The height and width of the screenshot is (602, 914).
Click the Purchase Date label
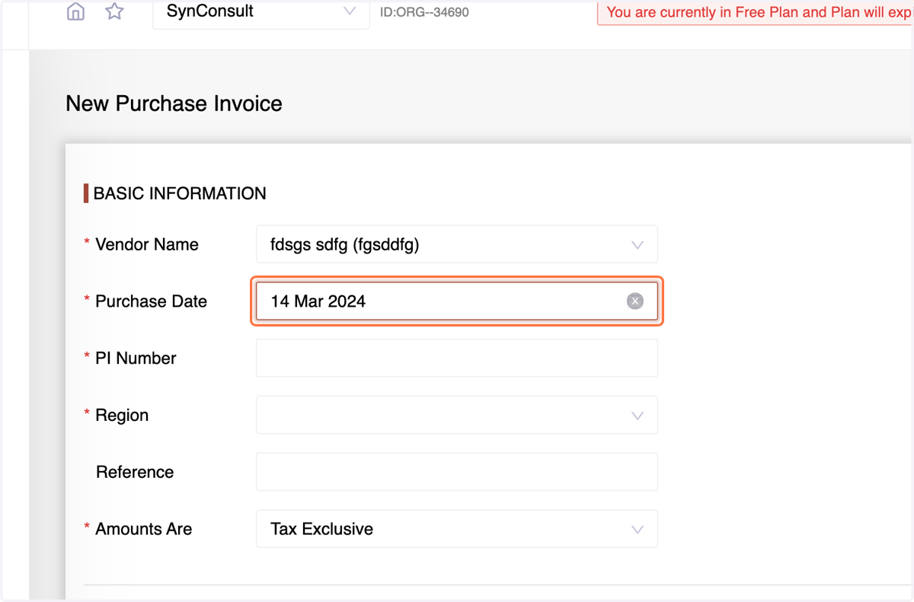151,301
